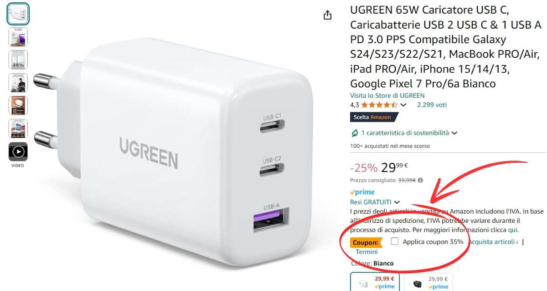Expand the rating breakdown chevron beside the stars
The height and width of the screenshot is (291, 547).
[x=403, y=105]
